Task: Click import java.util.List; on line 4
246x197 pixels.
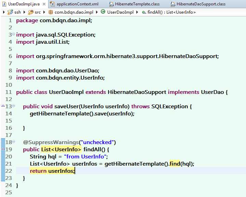Action: (43, 42)
